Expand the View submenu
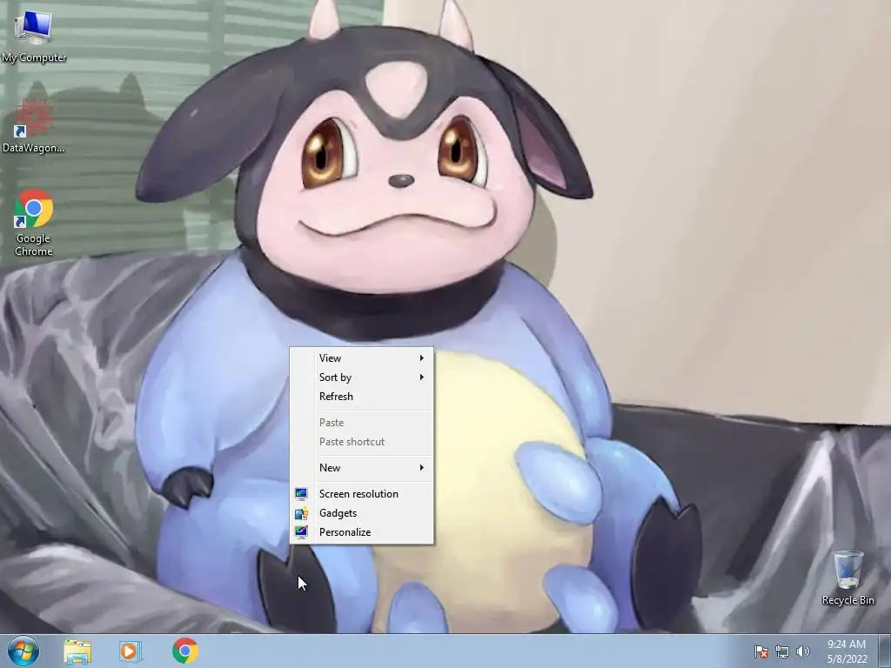This screenshot has width=891, height=668. [x=361, y=357]
